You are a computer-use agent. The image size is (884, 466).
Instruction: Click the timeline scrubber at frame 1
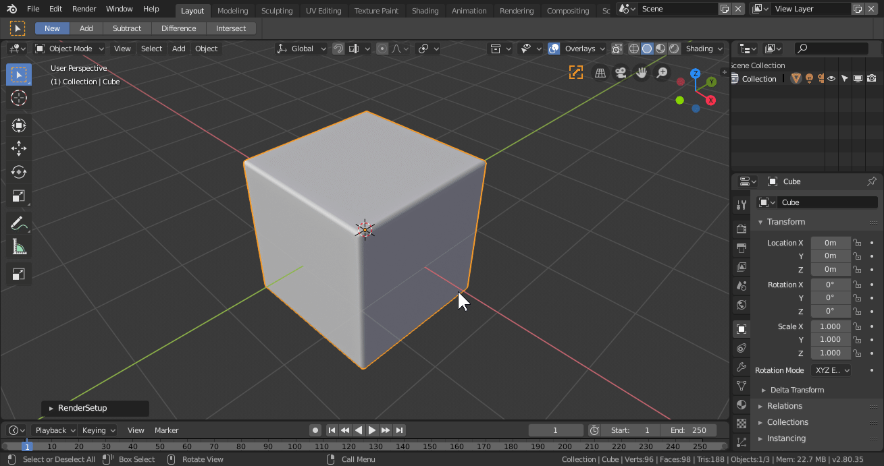pos(28,446)
